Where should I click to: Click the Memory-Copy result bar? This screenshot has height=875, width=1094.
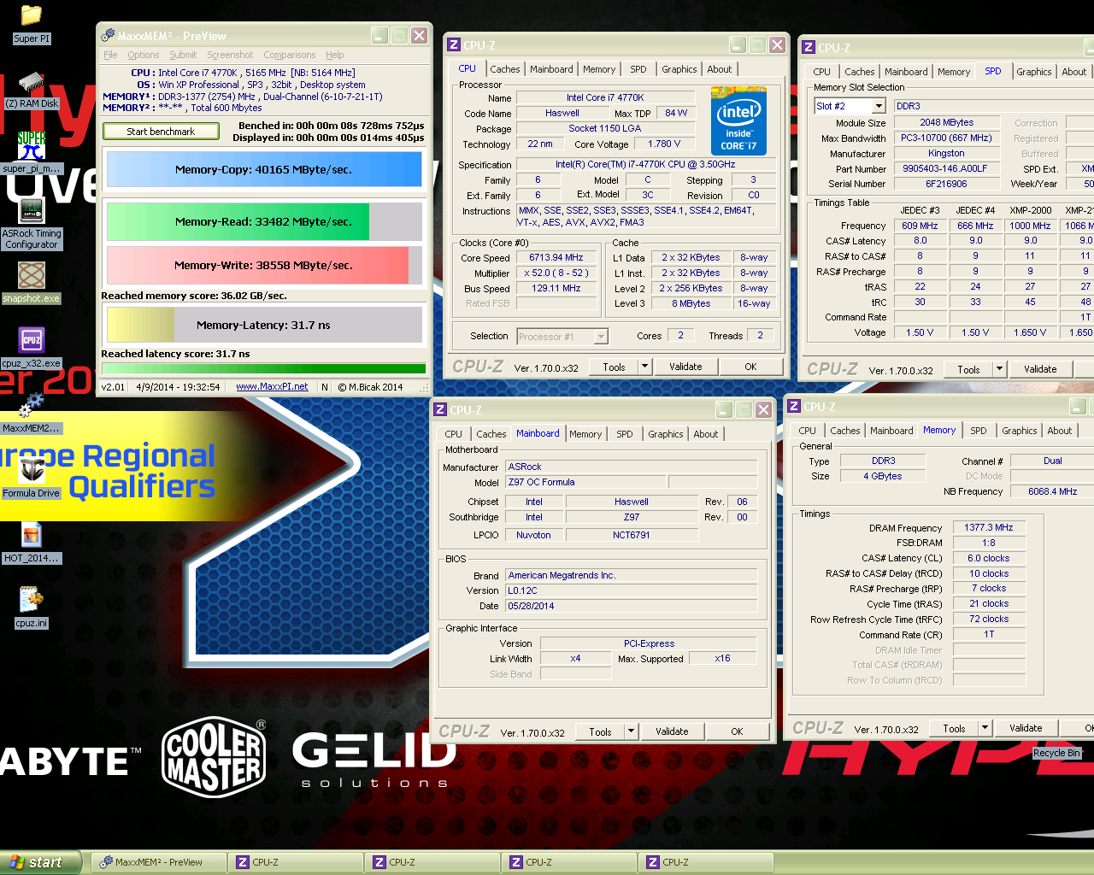264,169
